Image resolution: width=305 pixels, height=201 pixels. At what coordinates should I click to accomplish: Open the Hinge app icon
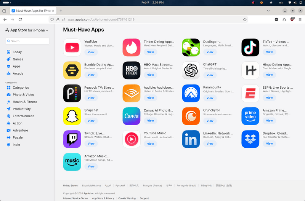250,70
